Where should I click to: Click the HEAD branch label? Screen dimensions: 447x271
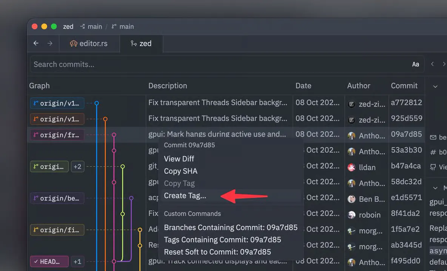click(x=49, y=262)
